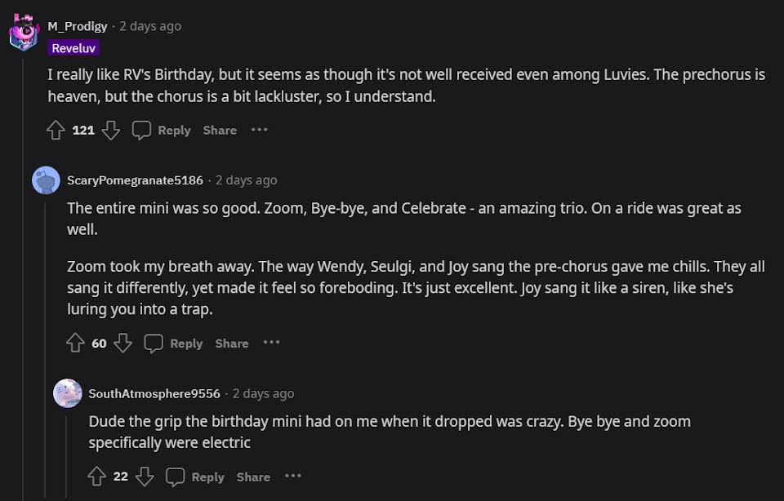Screen dimensions: 784x501
Task: Reply to M_Prodigy's comment
Action: tap(162, 130)
